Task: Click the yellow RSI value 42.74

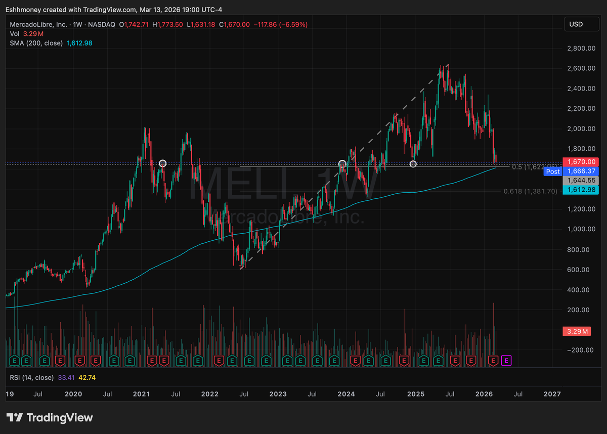Action: coord(86,377)
